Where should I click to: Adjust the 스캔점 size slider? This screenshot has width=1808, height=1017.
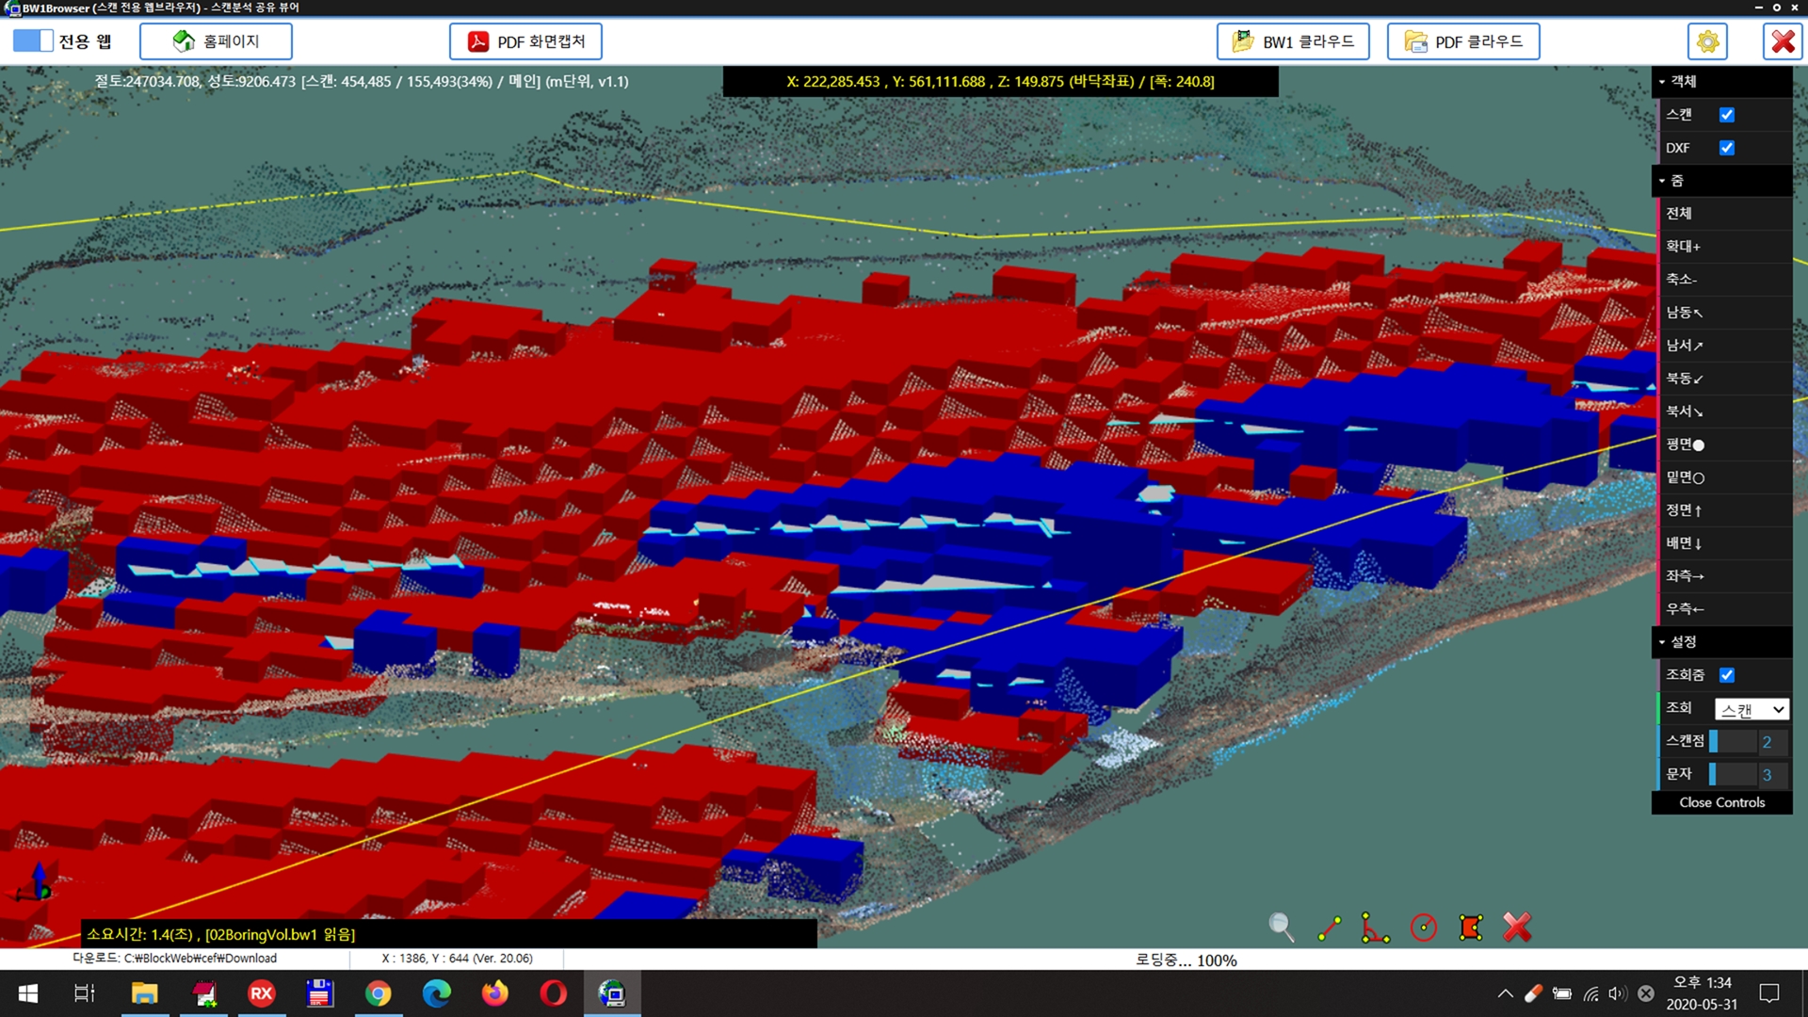click(x=1733, y=742)
